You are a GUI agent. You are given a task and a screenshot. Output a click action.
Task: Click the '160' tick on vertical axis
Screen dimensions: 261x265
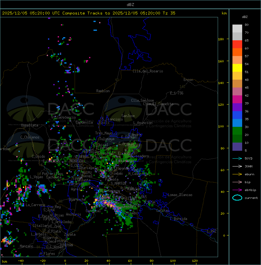pyautogui.click(x=221, y=61)
